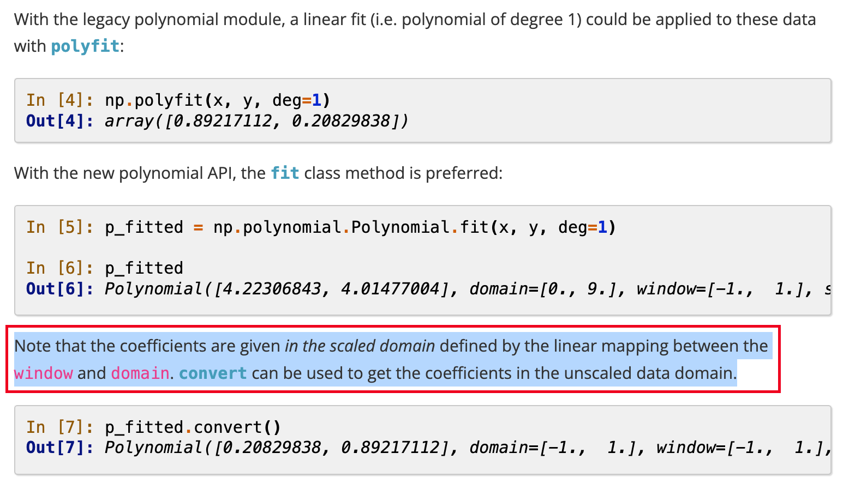Click the Polynomial output in Out[7]
849x495 pixels.
click(x=273, y=448)
